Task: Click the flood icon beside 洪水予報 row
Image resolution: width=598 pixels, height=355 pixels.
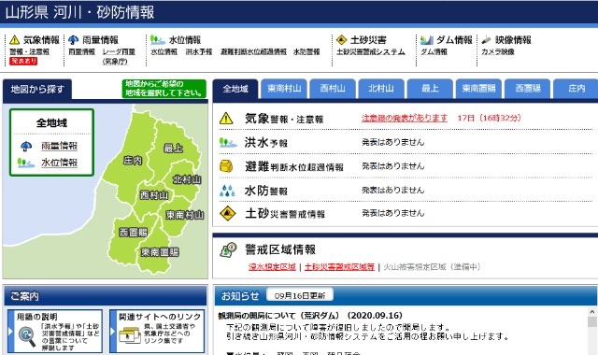Action: (228, 142)
